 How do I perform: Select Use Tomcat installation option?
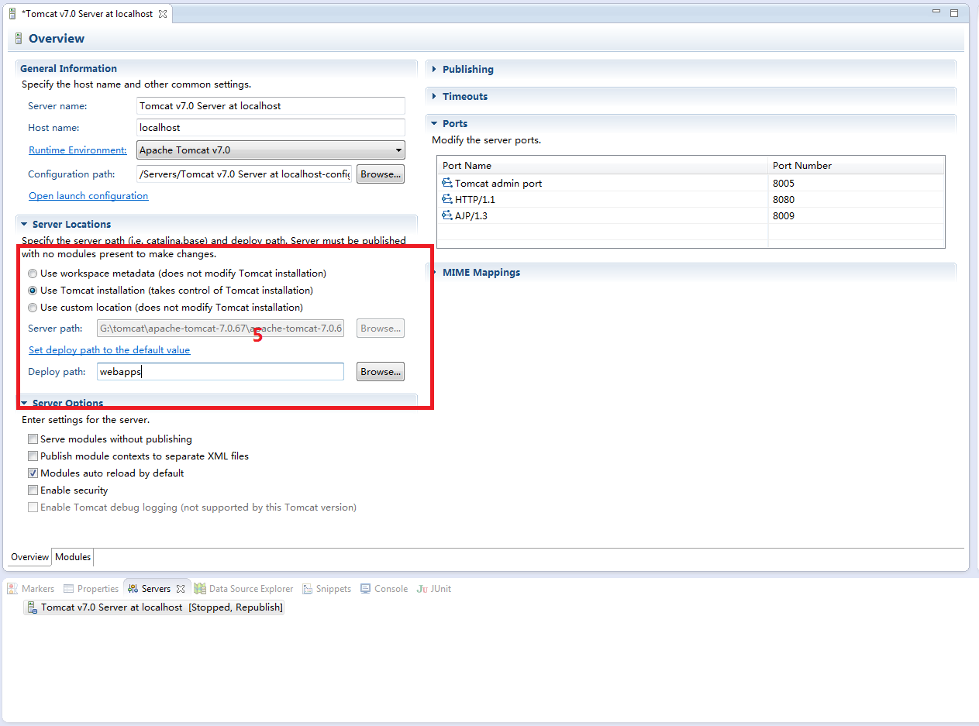pos(33,291)
